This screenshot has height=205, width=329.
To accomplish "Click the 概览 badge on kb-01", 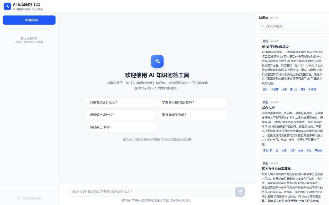I will (265, 41).
